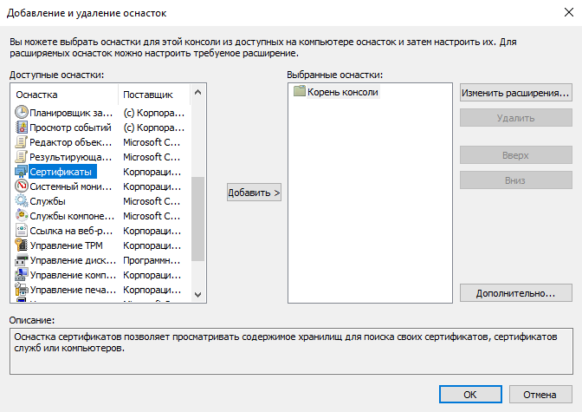Click the Системный мони… gauge icon
The width and height of the screenshot is (582, 412).
coord(22,186)
